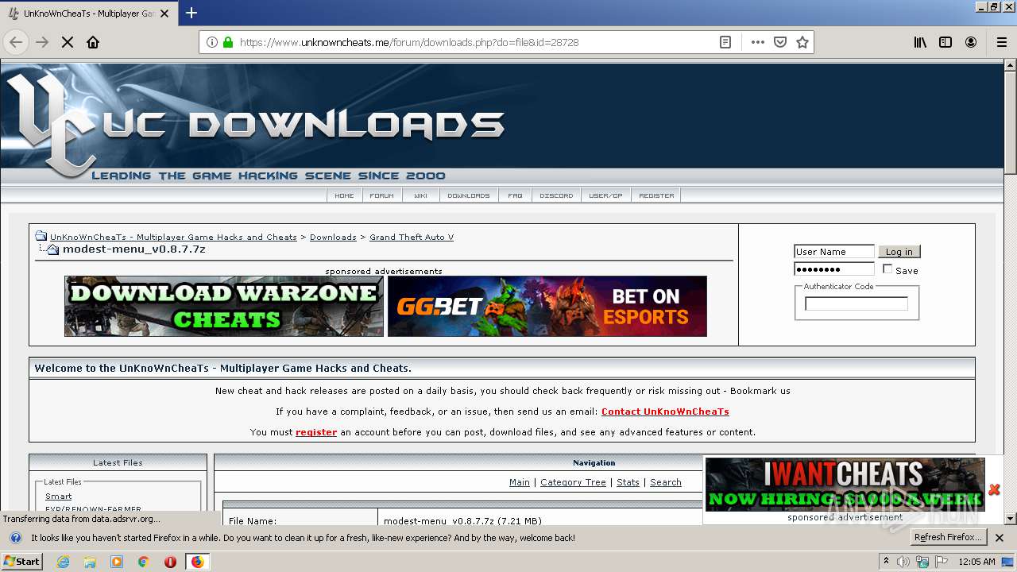Click the volume speaker tray icon
Screen dimensions: 1017x572
click(x=903, y=562)
